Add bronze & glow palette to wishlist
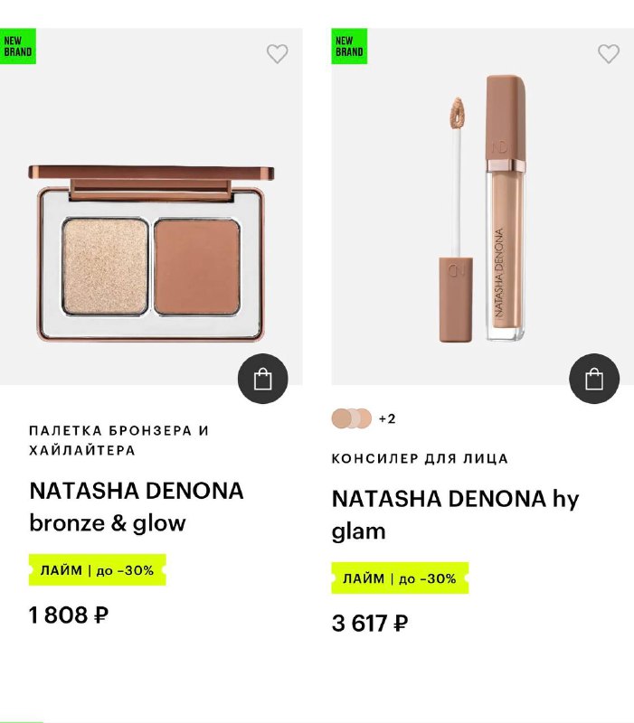The width and height of the screenshot is (634, 723). click(277, 53)
